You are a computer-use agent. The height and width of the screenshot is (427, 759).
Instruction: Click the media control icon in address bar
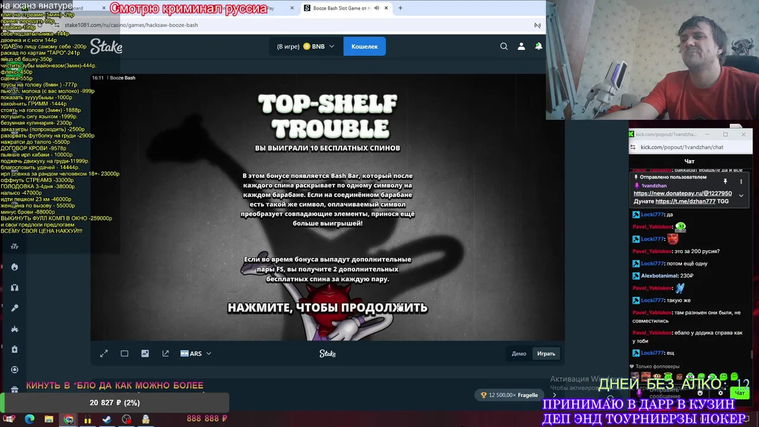click(537, 25)
